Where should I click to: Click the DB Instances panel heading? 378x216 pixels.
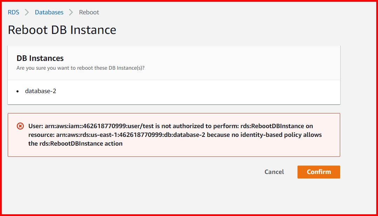click(x=37, y=58)
